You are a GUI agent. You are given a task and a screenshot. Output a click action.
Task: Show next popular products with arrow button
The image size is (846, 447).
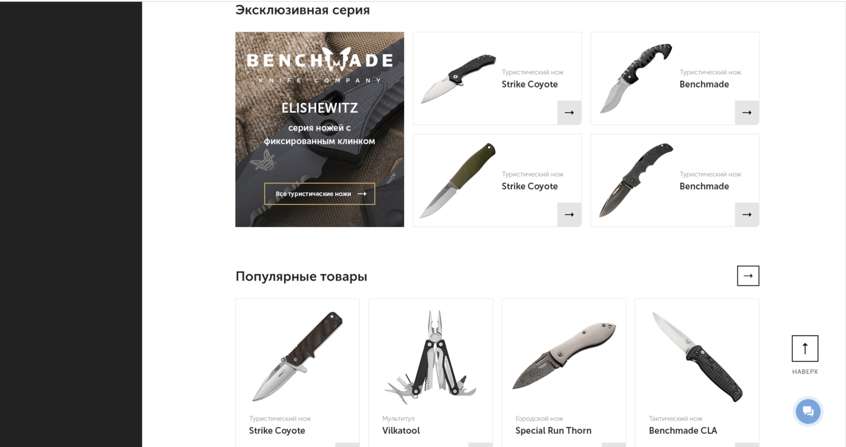748,276
